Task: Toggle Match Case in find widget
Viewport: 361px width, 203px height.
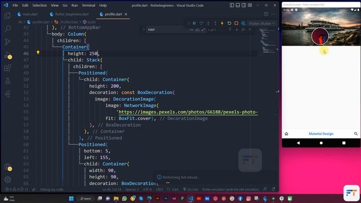Action: click(192, 29)
